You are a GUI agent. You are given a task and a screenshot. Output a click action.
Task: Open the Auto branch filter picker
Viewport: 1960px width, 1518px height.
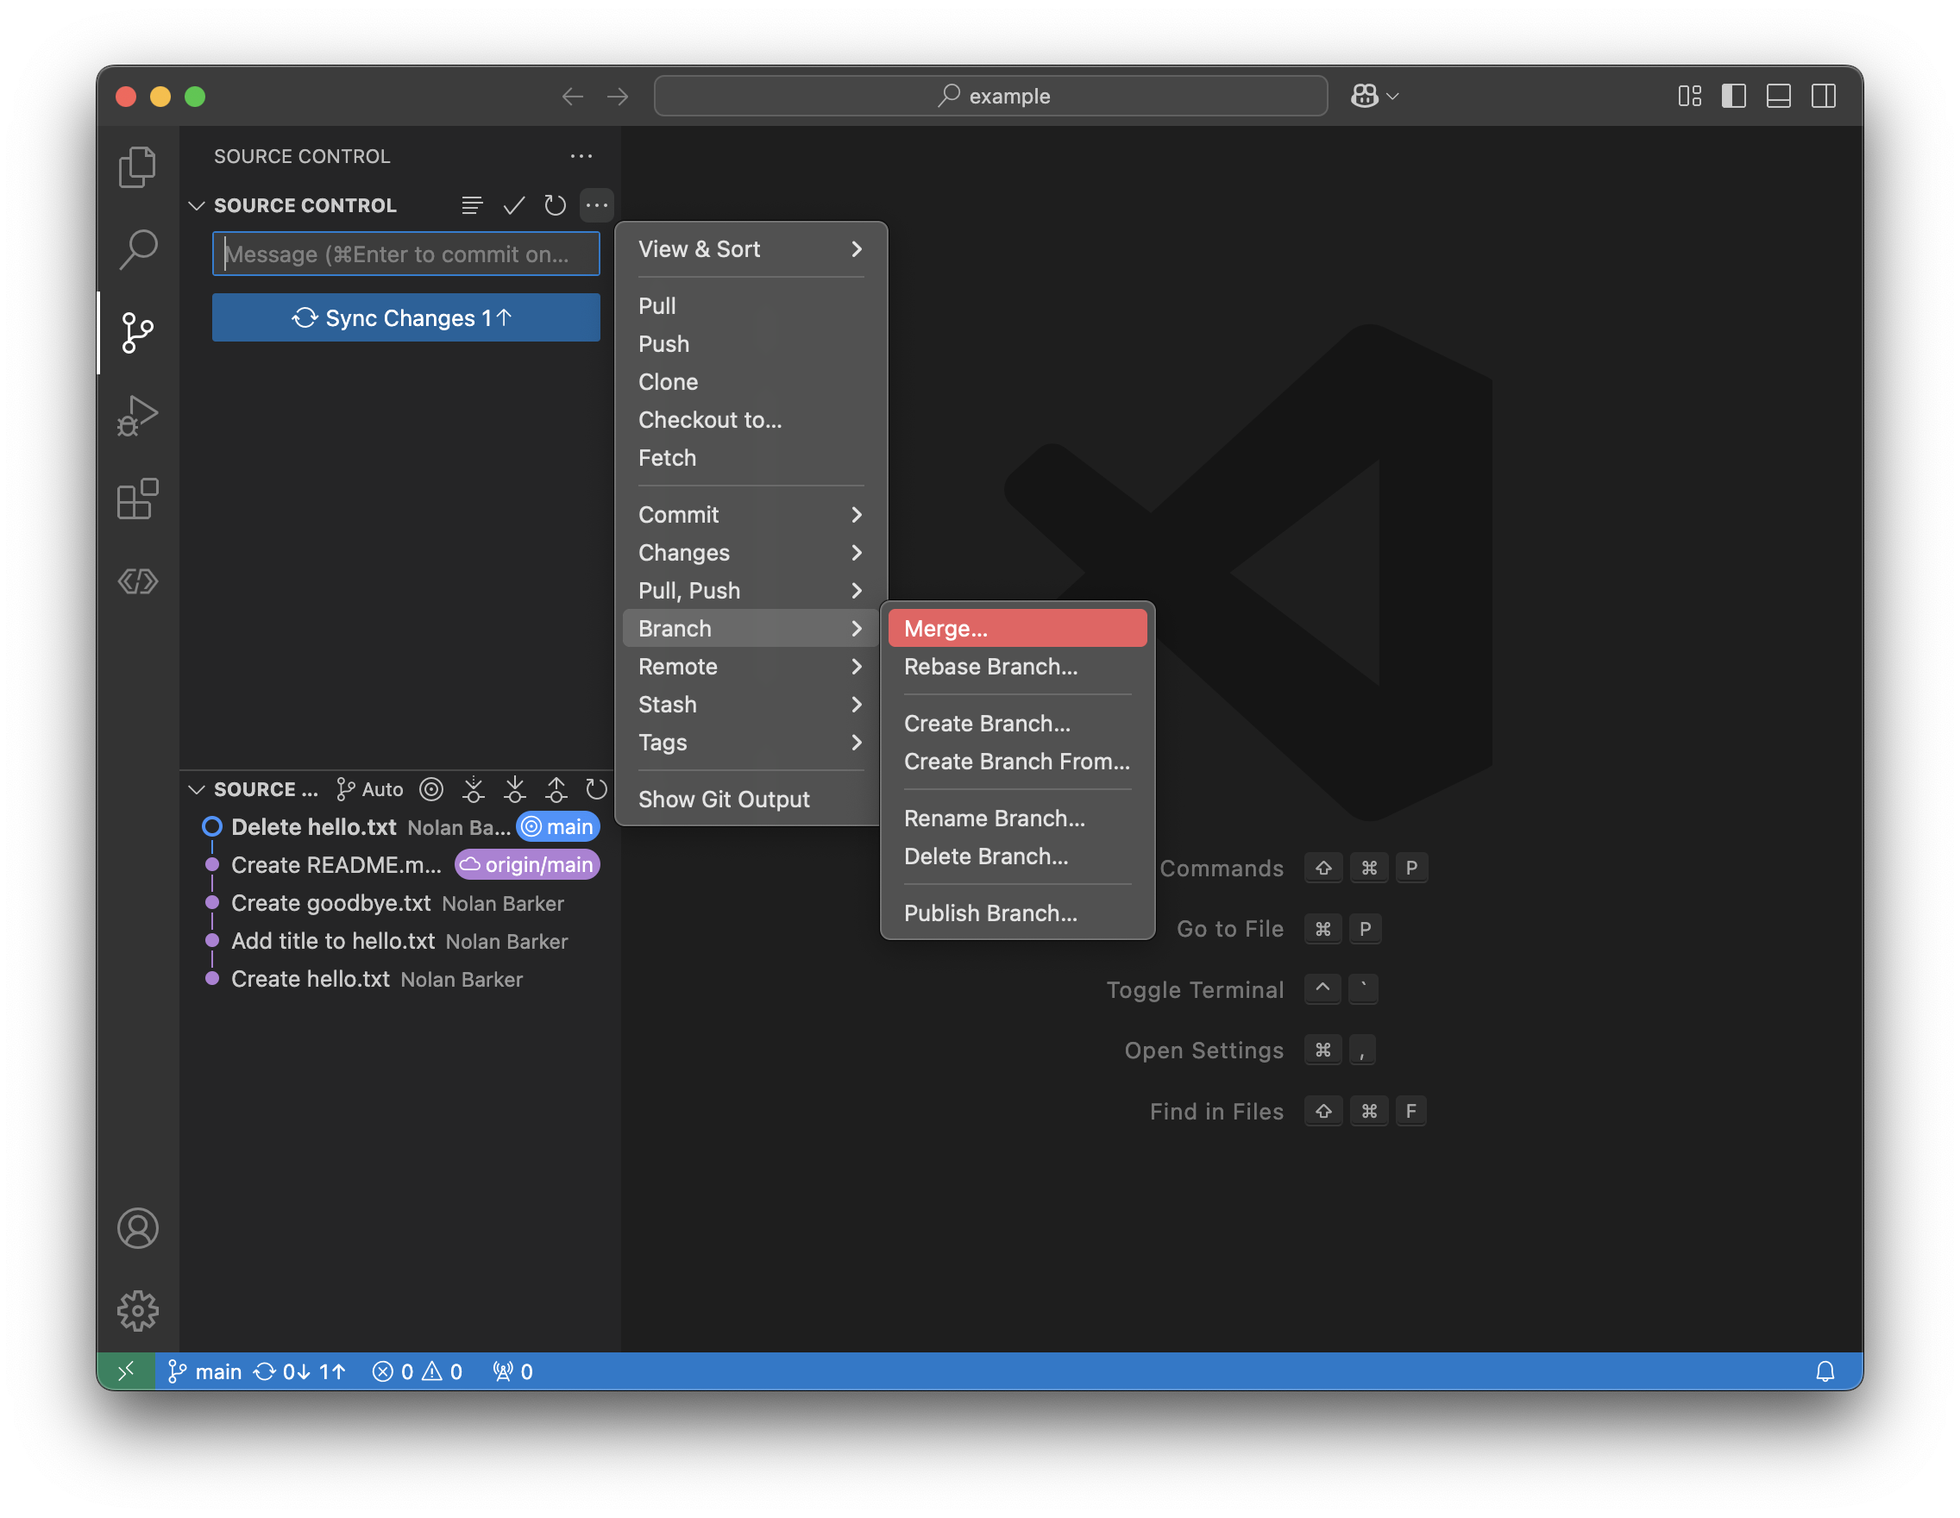[369, 789]
